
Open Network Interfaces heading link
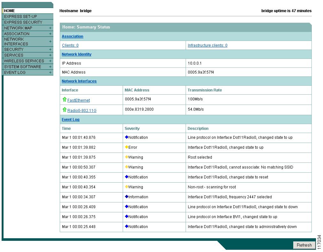[79, 81]
